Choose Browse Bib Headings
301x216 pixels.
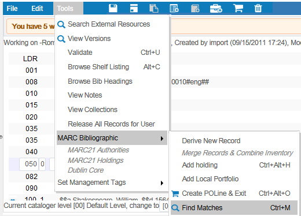[100, 81]
